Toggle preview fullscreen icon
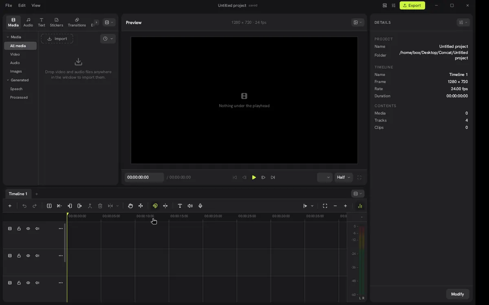This screenshot has height=305, width=489. [x=359, y=177]
